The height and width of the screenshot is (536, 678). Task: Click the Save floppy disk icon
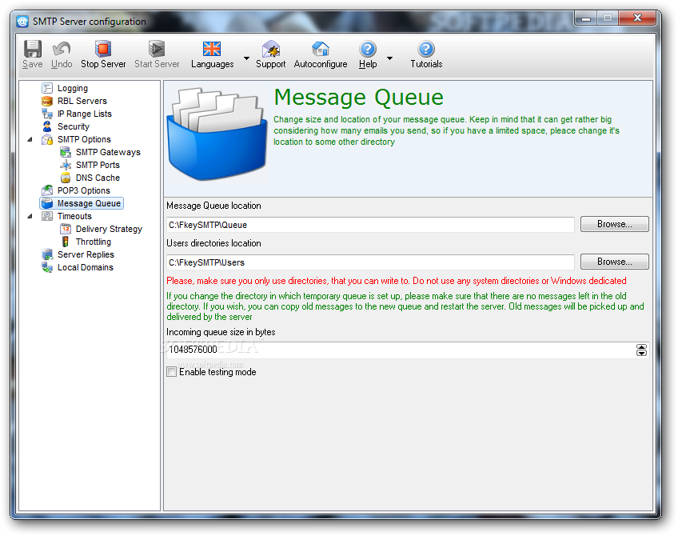click(x=33, y=49)
